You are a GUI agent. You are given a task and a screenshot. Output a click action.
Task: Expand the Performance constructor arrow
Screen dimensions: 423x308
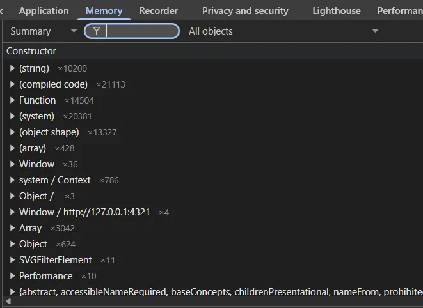click(12, 276)
